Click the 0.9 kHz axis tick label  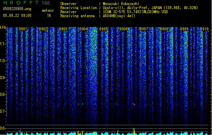click(3, 78)
